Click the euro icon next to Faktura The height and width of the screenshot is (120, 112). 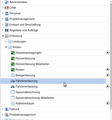pyautogui.click(x=7, y=109)
